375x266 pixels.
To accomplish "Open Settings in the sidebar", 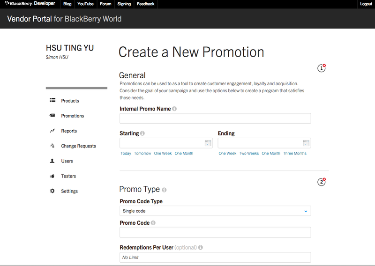I will coord(69,191).
